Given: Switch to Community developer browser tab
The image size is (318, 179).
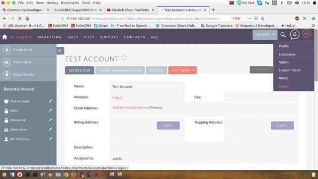Looking at the screenshot, I should pos(25,10).
